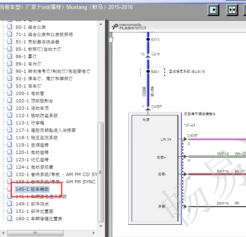Open 117-1 遥控无钥匙进入与报警
The height and width of the screenshot is (237, 246).
click(46, 130)
